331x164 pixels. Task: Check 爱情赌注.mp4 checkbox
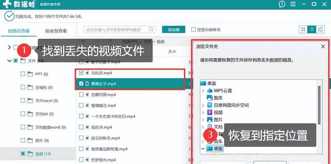81,105
